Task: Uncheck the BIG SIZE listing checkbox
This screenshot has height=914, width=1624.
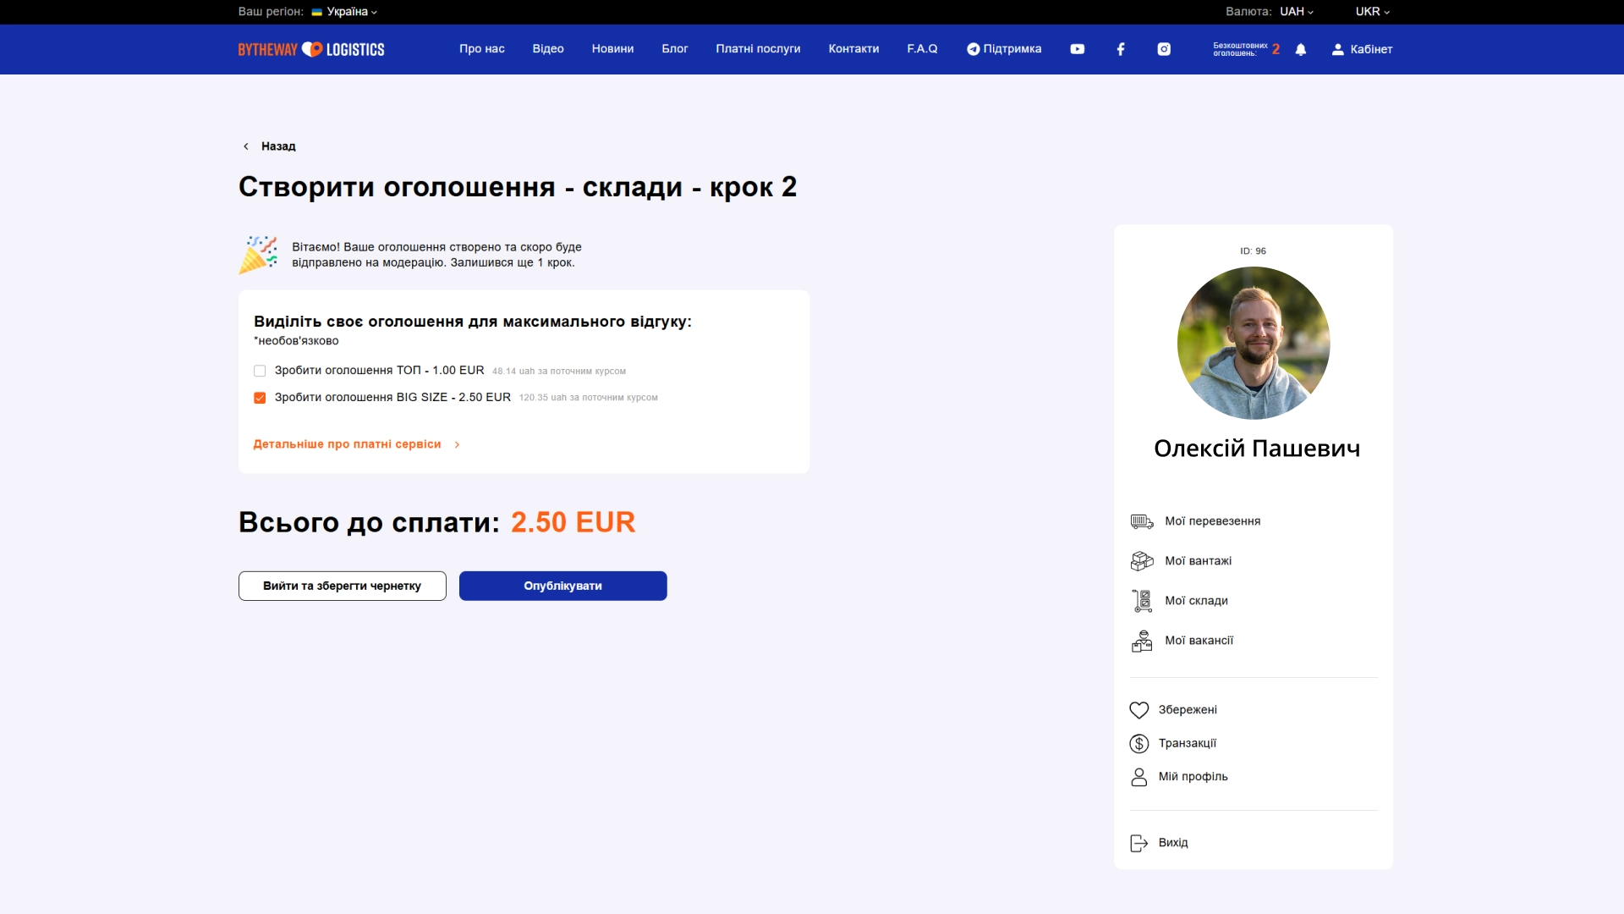Action: pyautogui.click(x=260, y=398)
